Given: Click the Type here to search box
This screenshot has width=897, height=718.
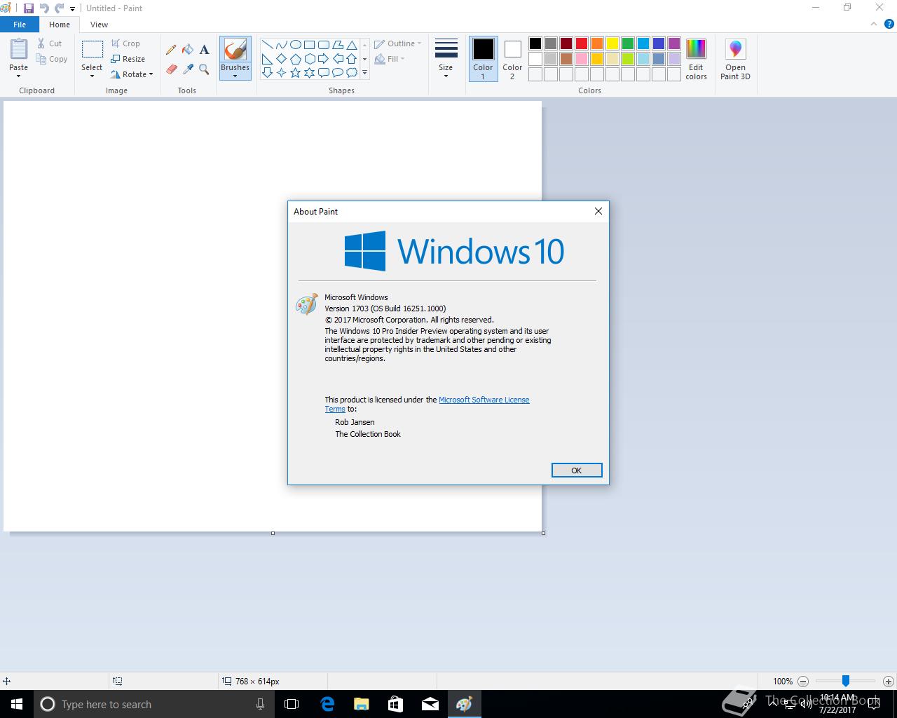Looking at the screenshot, I should click(154, 704).
